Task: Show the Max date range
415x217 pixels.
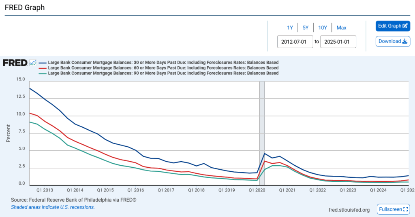Action: click(341, 27)
